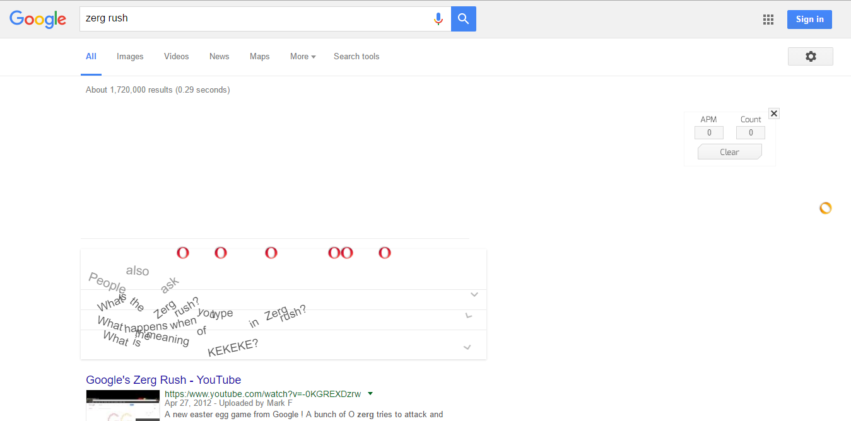This screenshot has width=851, height=421.
Task: Click the About 1,720,000 results text
Action: coord(158,90)
